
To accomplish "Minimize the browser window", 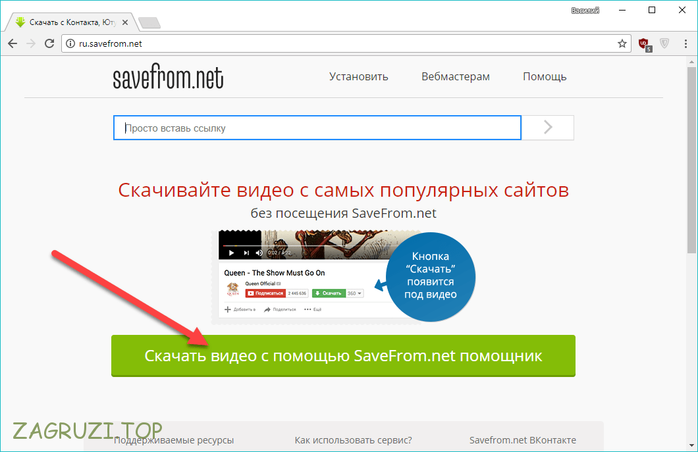I will click(x=622, y=11).
